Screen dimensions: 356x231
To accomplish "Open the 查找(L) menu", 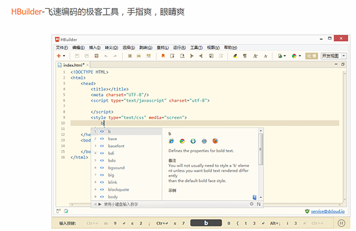I will 163,47.
